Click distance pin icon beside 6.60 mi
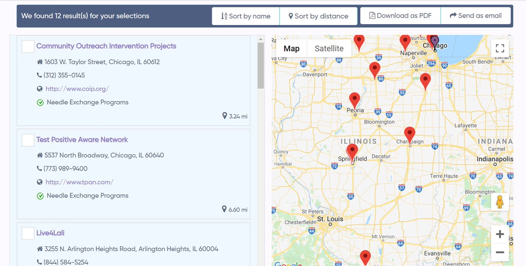This screenshot has width=526, height=266. pos(225,209)
